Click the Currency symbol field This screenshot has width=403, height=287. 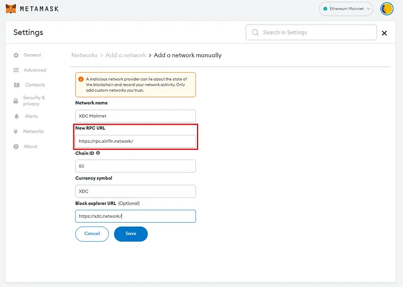(135, 191)
